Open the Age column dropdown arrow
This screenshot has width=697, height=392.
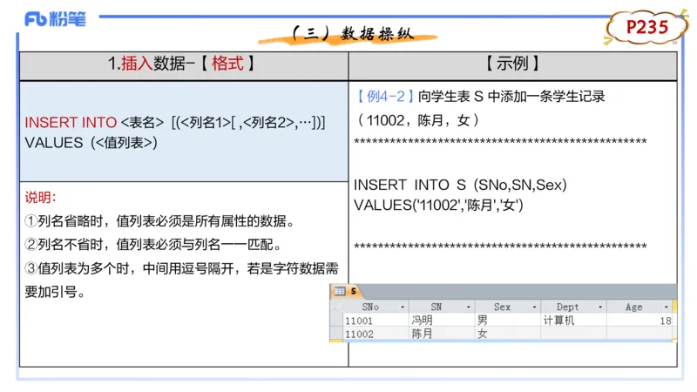666,308
